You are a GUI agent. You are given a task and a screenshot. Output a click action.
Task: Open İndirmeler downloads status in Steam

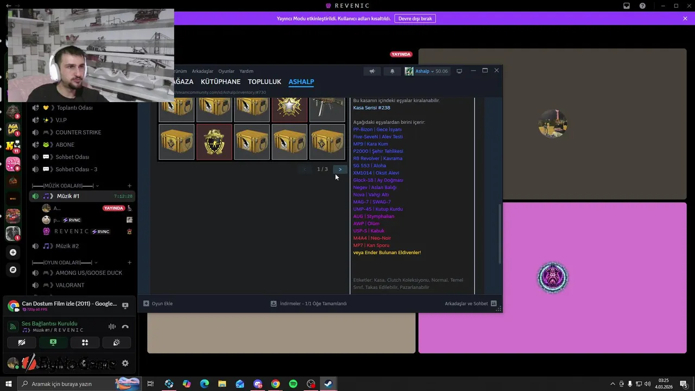coord(308,304)
